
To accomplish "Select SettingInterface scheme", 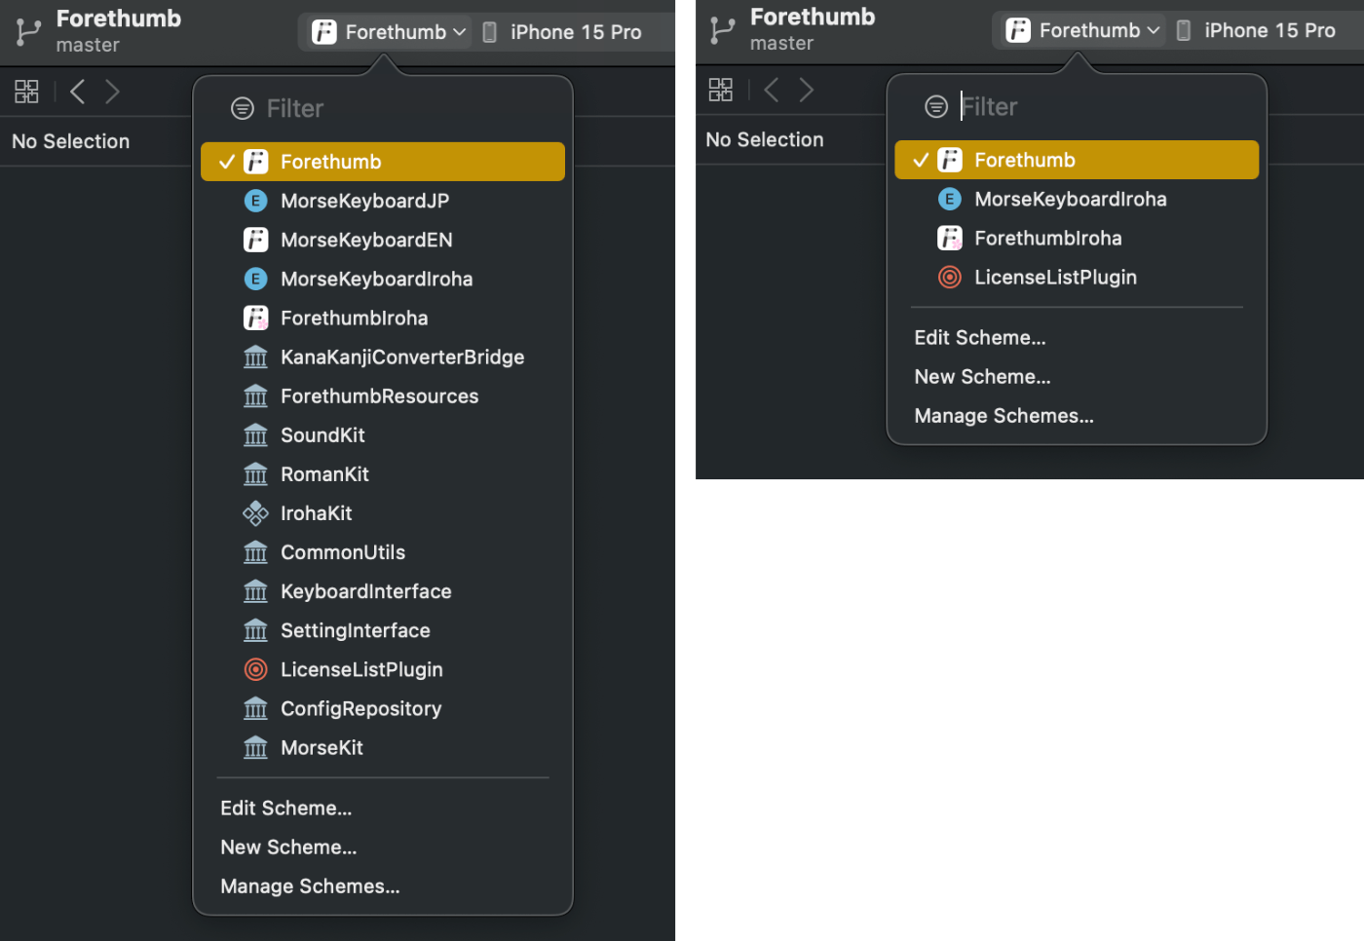I will tap(383, 630).
